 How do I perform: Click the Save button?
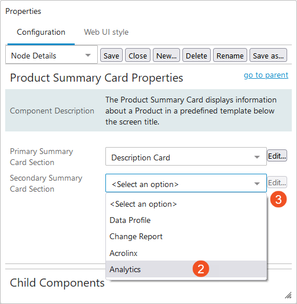[x=111, y=55]
